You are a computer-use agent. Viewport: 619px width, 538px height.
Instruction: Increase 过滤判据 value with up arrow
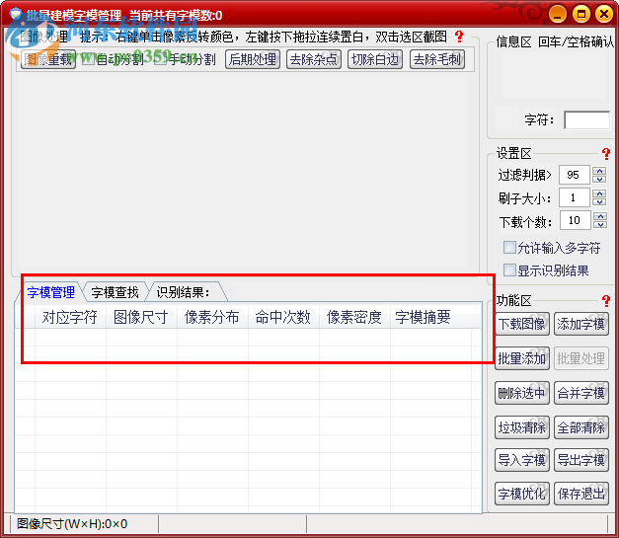600,171
